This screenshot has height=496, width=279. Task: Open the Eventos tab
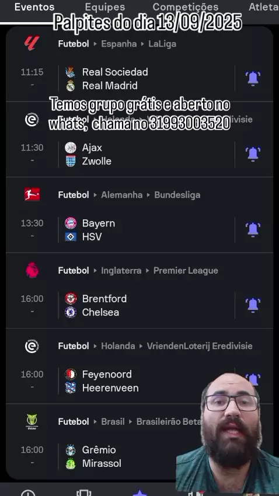click(x=34, y=7)
